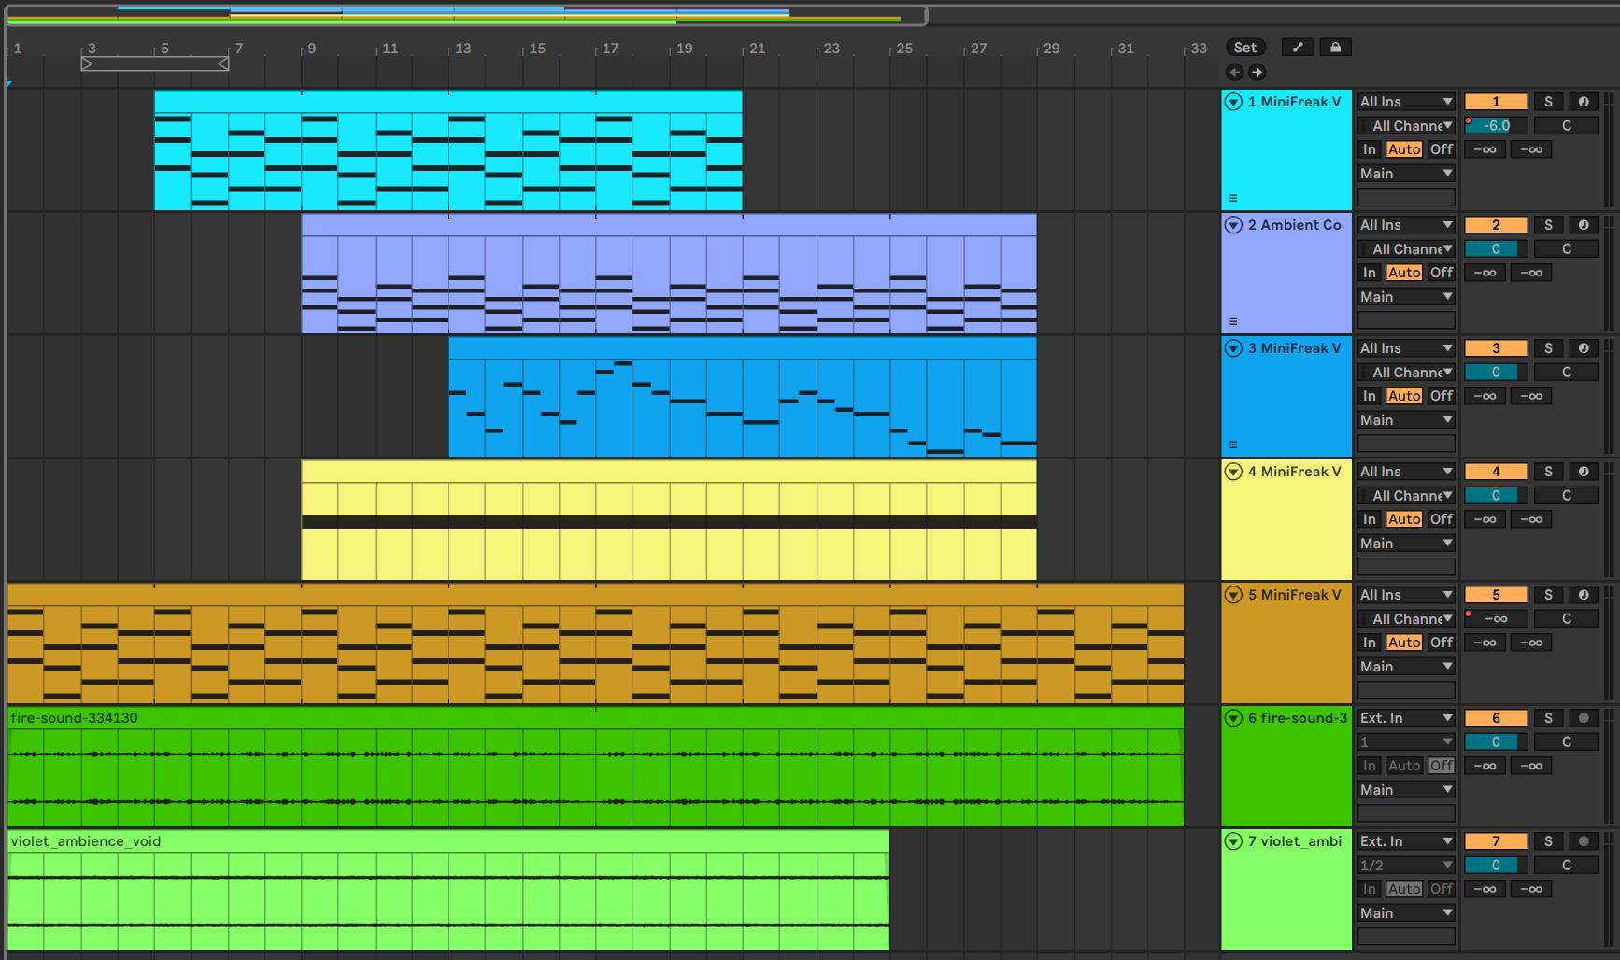Arm track 3 MiniFreak V for recording

[x=1584, y=348]
